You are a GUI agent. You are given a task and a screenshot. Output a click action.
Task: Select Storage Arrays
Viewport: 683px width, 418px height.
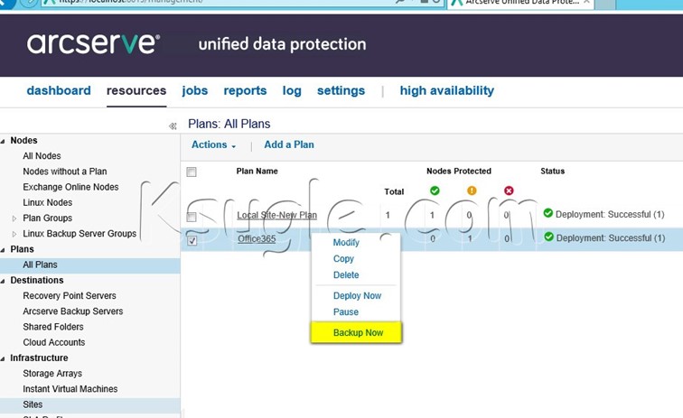[x=52, y=374]
